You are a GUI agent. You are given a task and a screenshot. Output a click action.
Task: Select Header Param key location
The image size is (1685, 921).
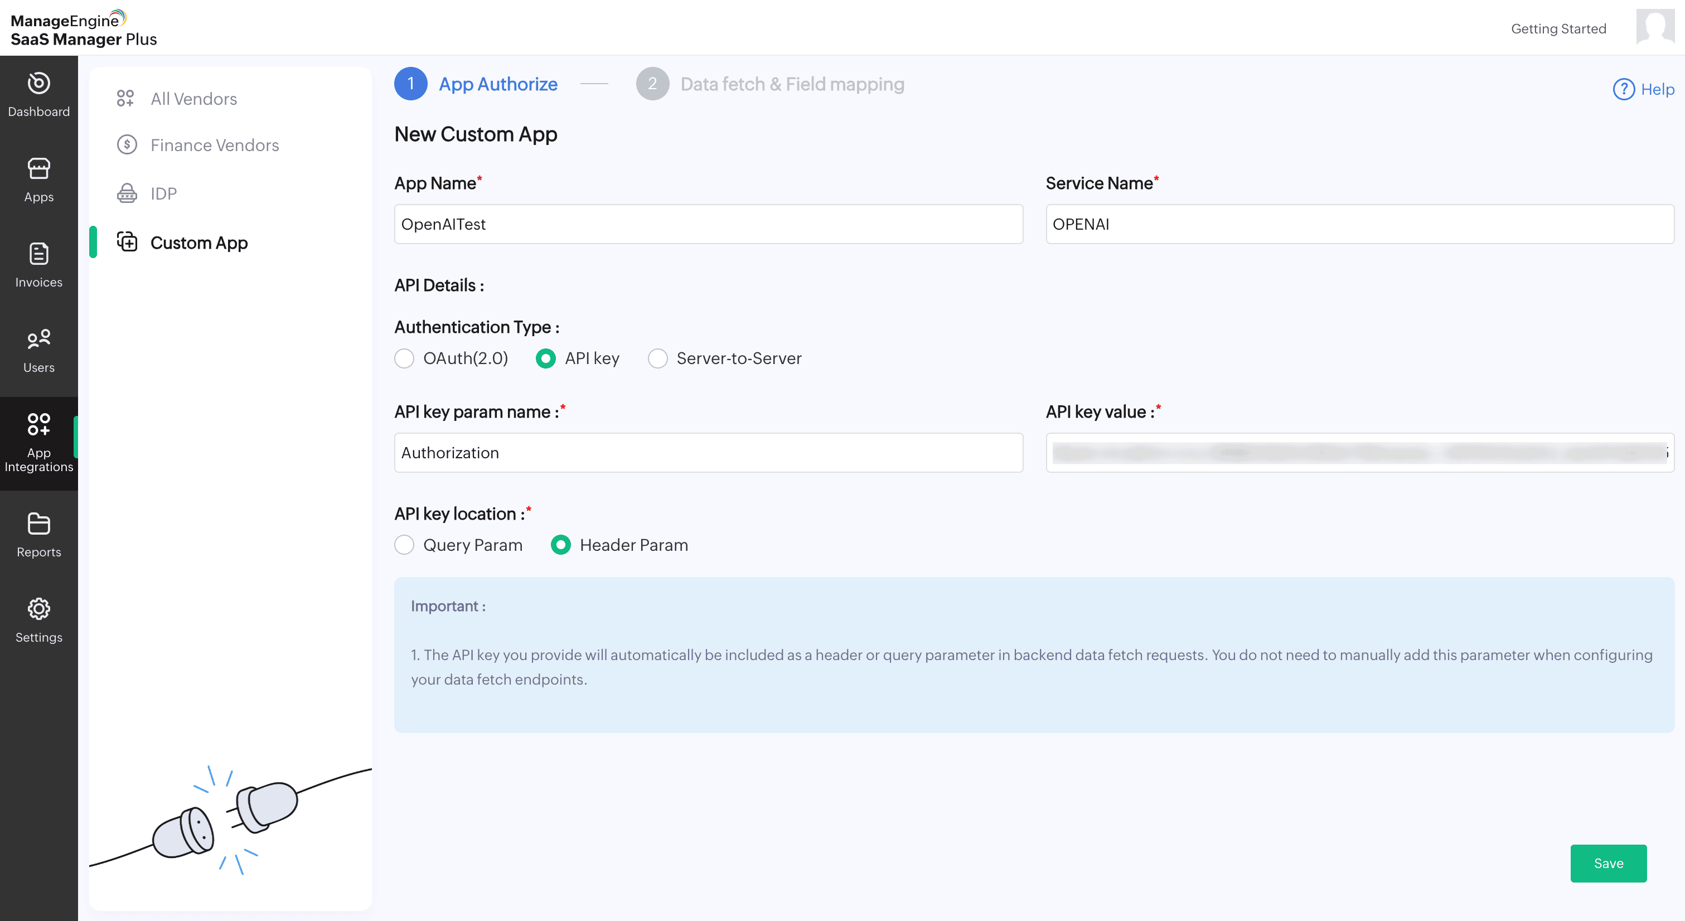click(560, 545)
